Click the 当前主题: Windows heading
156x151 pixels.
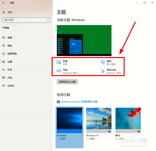tap(71, 20)
